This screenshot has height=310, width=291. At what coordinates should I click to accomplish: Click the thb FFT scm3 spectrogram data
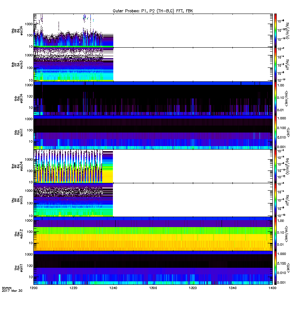73,64
